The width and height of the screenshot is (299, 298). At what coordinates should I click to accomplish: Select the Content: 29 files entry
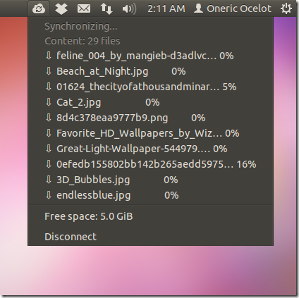coord(150,41)
